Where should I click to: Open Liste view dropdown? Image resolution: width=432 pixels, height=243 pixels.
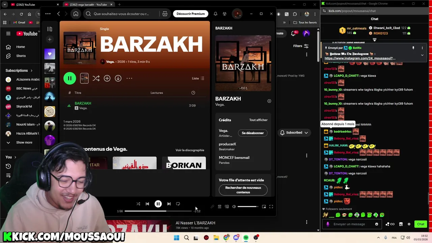(x=198, y=78)
